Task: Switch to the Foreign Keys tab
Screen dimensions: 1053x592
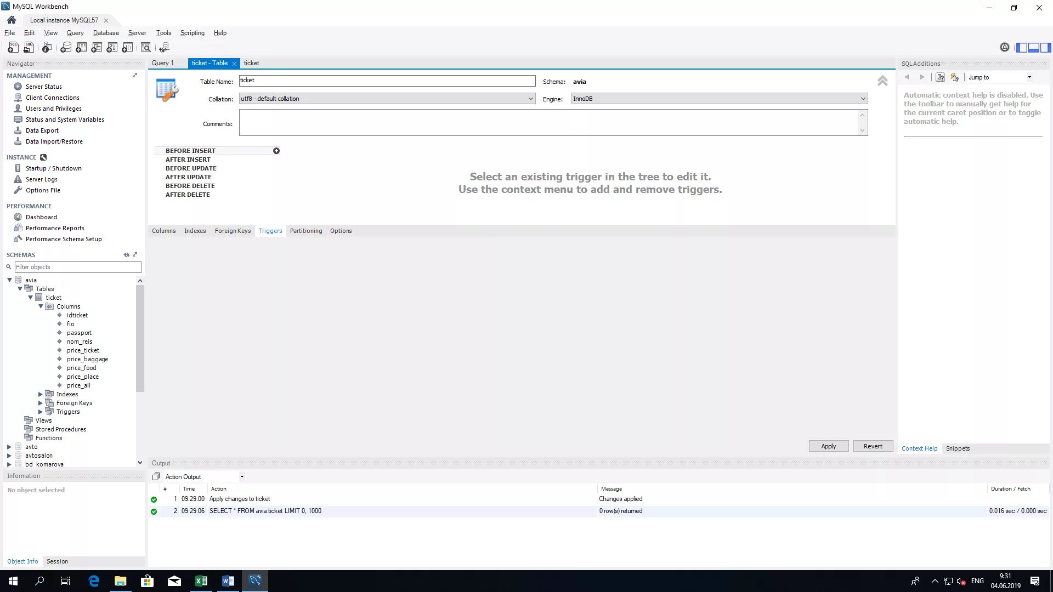Action: tap(233, 231)
